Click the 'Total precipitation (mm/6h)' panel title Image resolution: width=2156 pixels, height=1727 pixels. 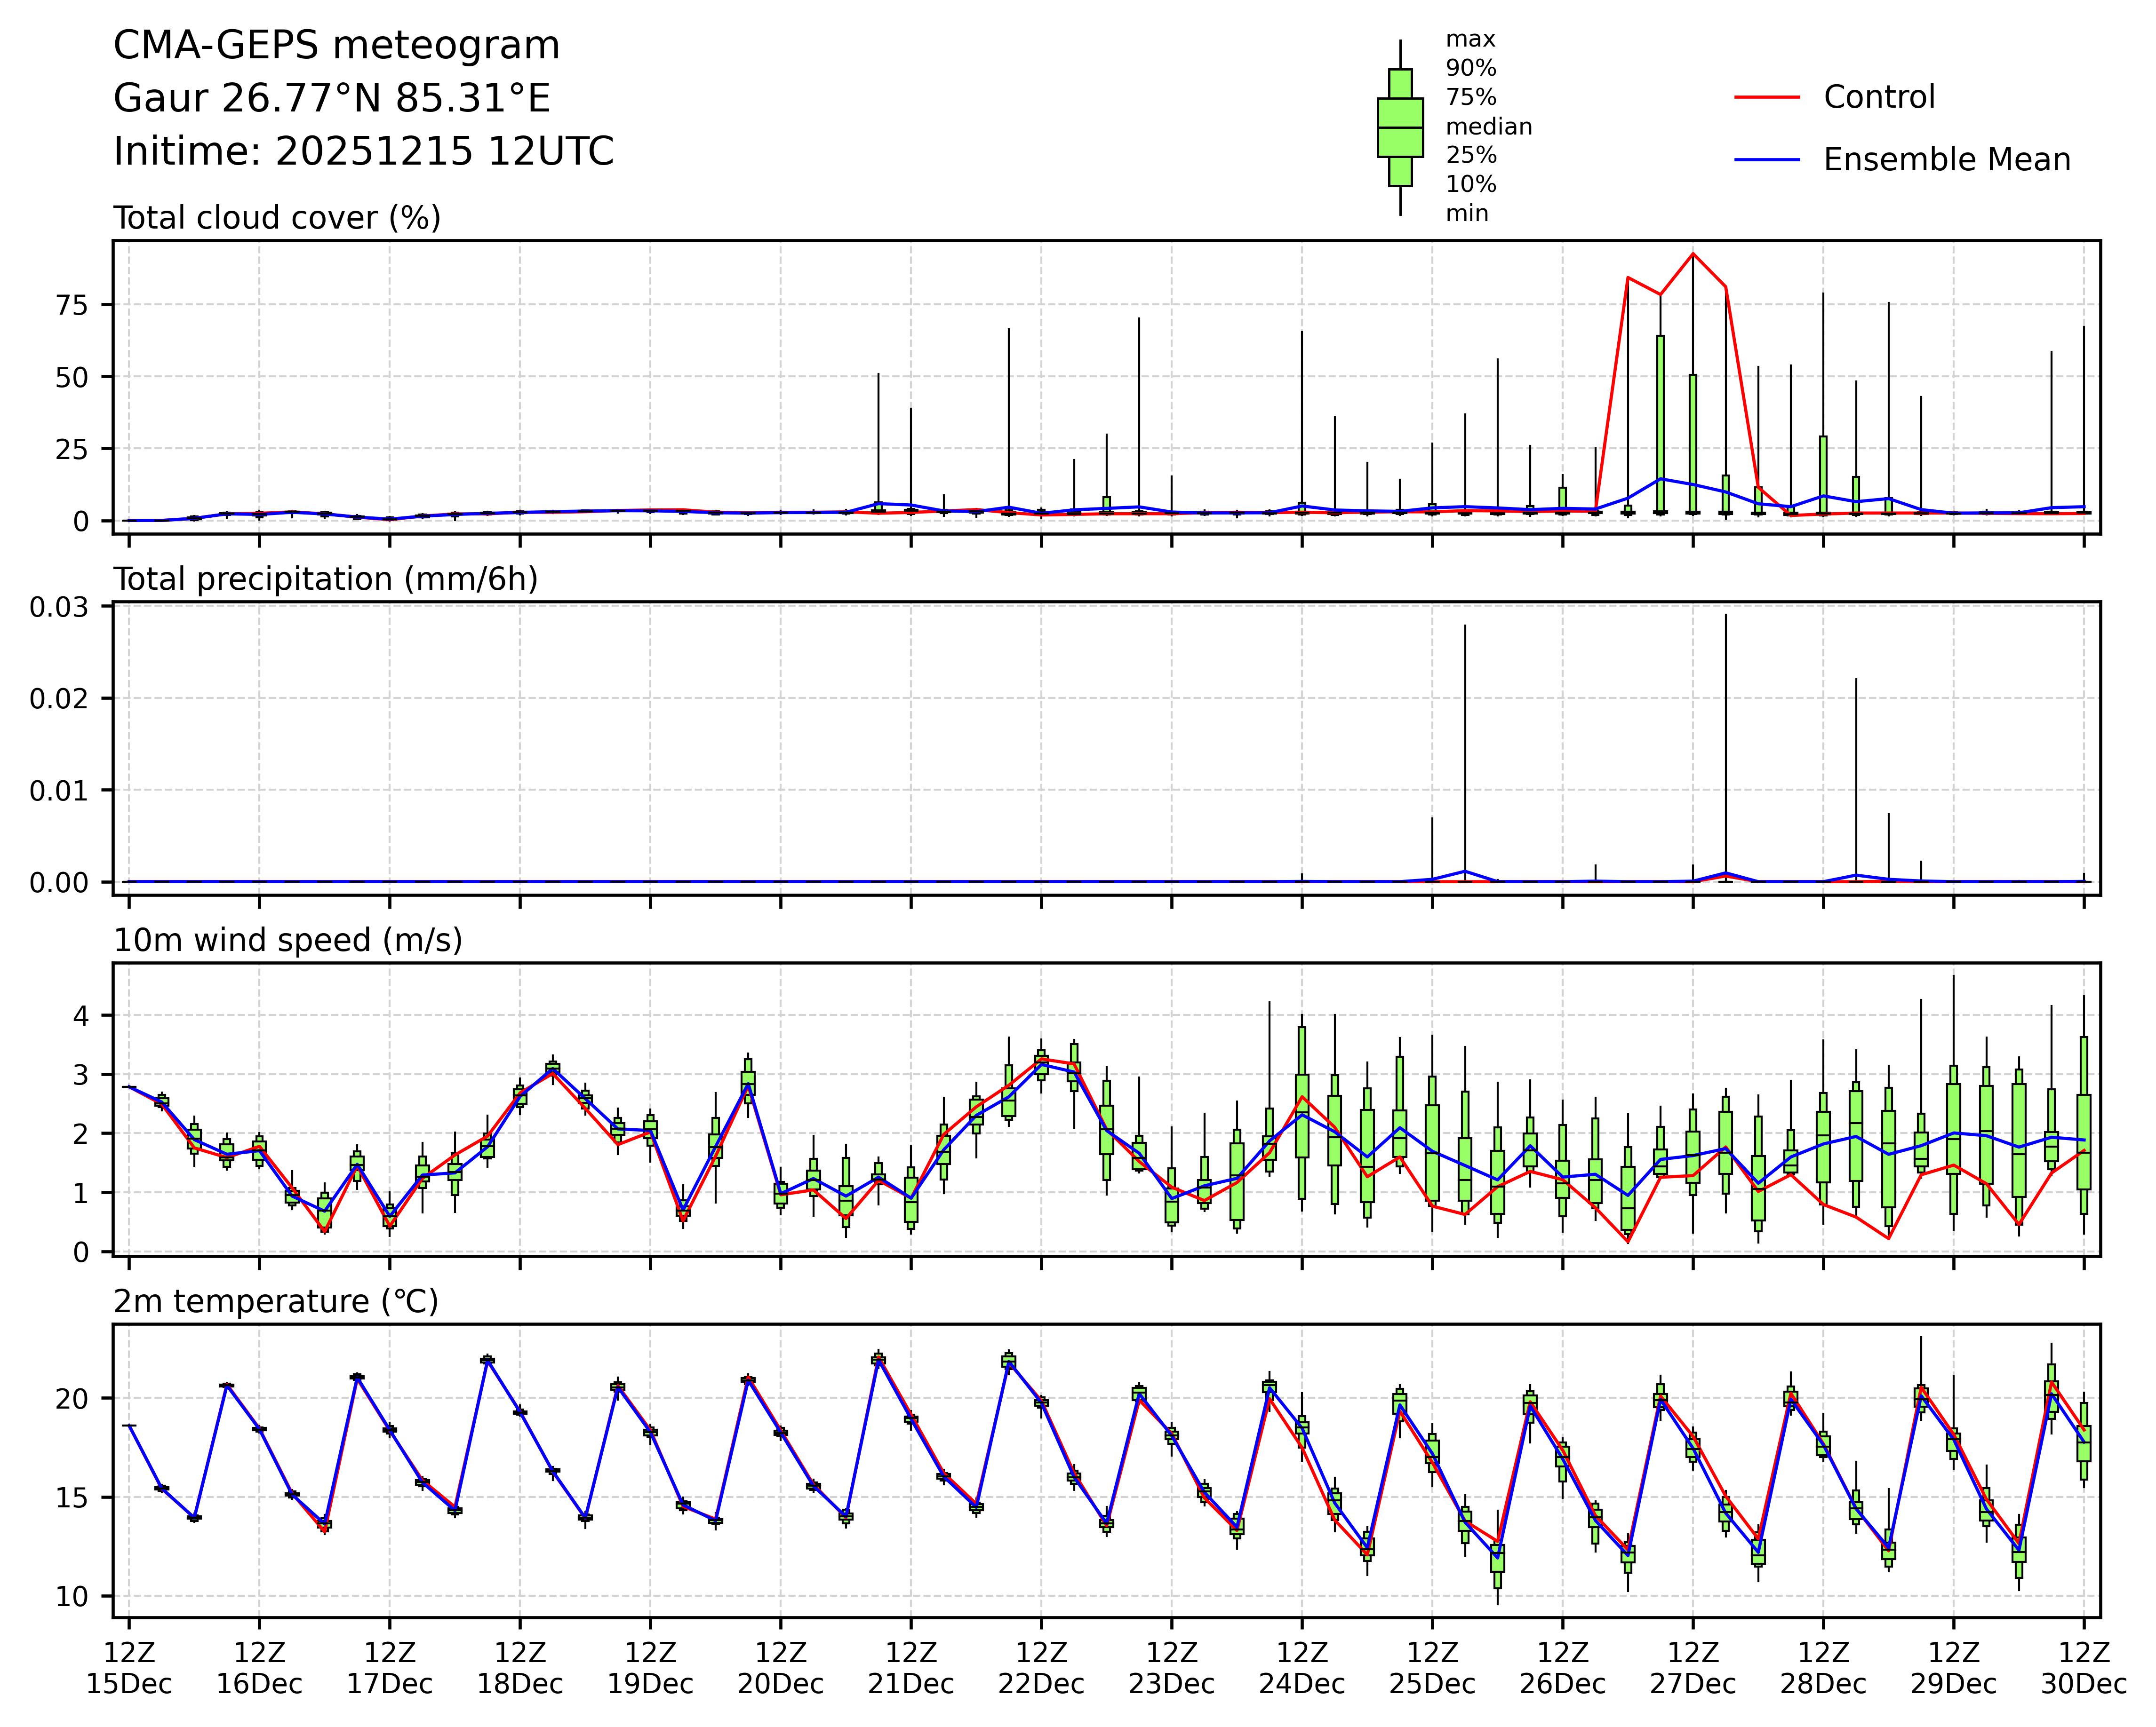point(325,579)
